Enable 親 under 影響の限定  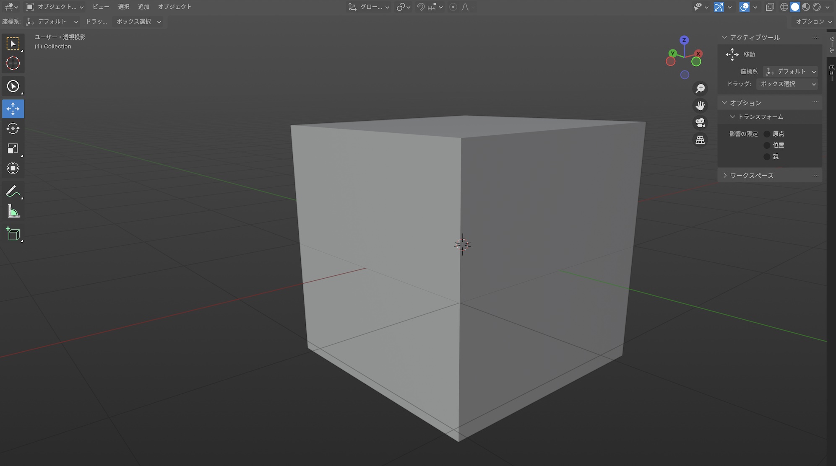(x=767, y=157)
